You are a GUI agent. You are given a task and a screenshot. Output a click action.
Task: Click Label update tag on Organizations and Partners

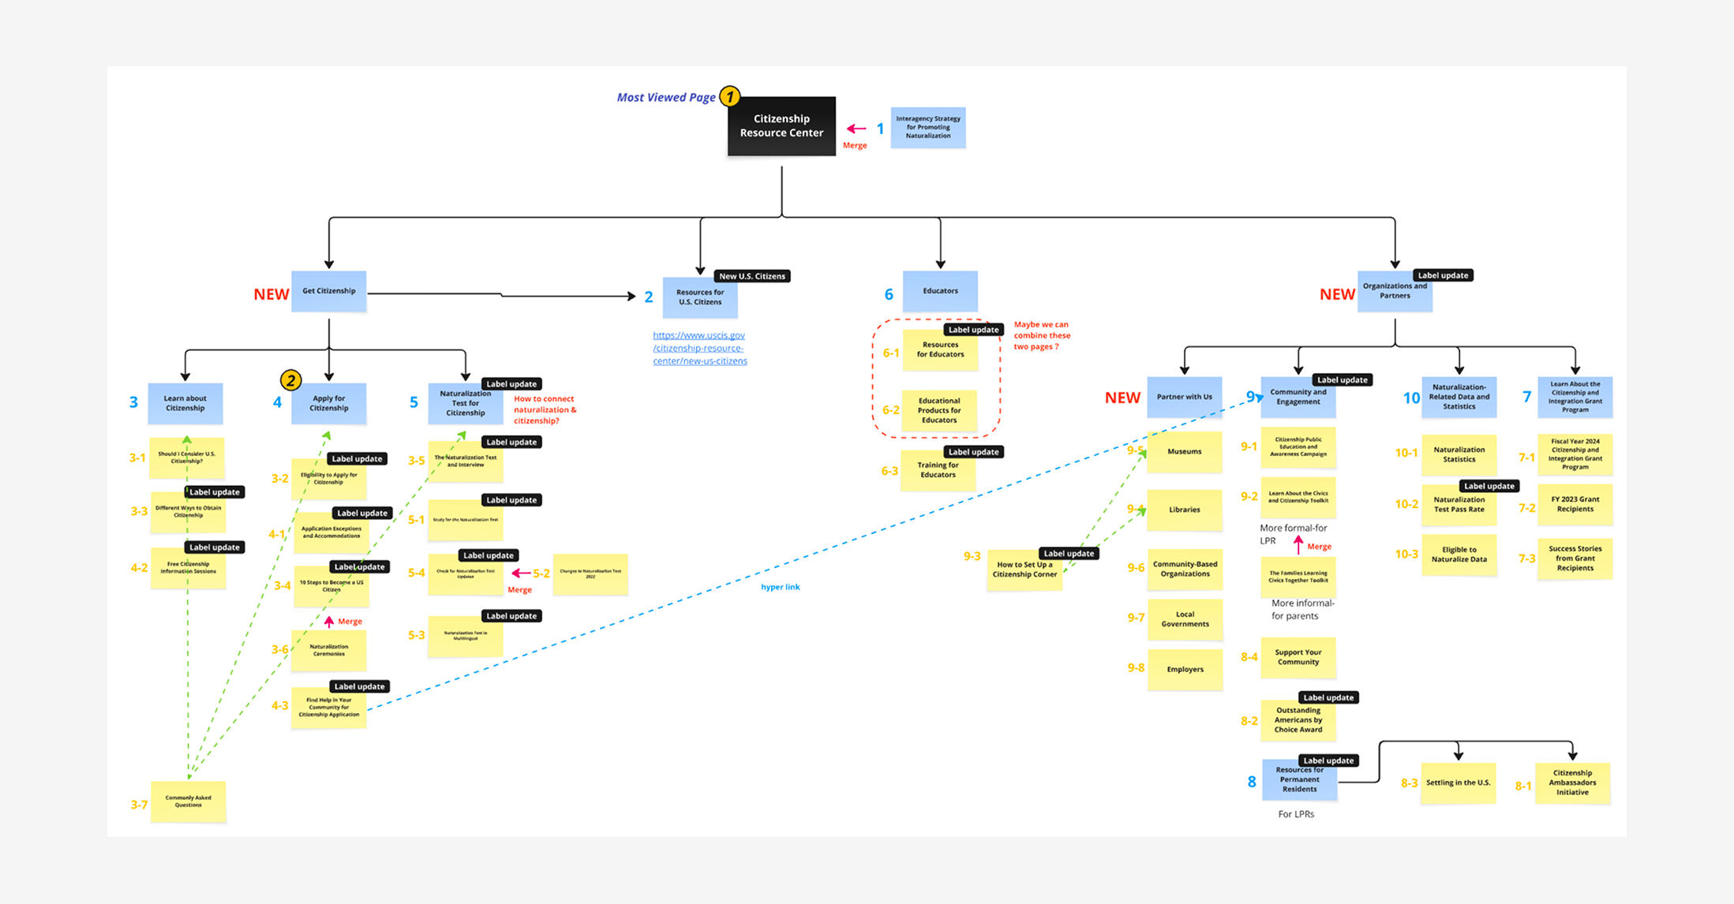[1442, 275]
